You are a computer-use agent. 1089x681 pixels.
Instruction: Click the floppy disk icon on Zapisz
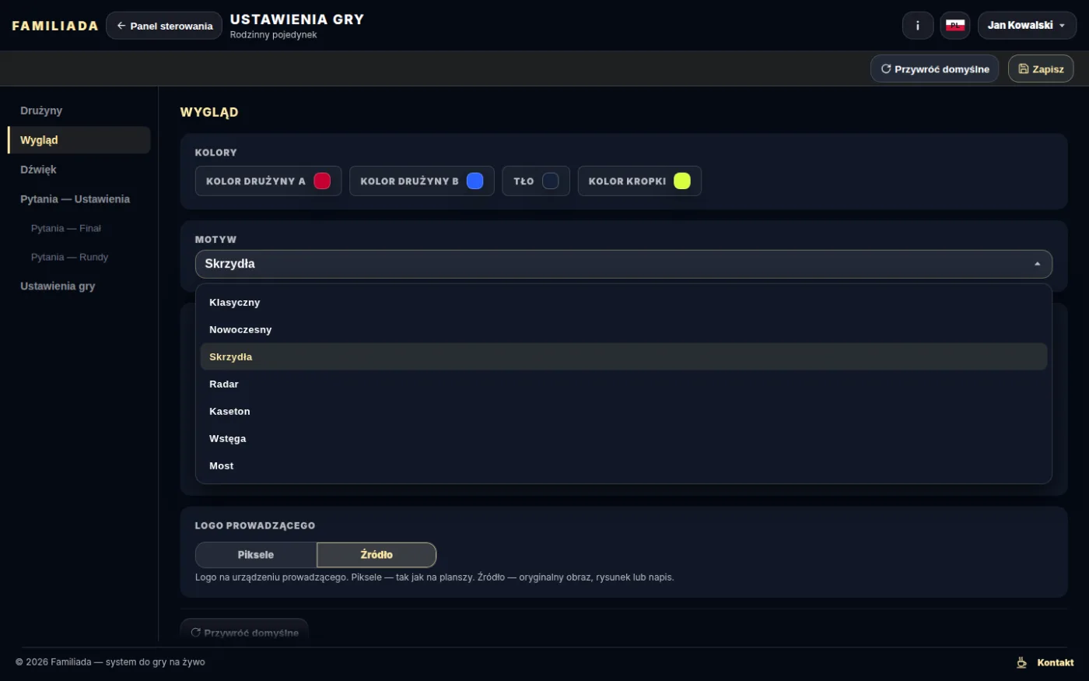pyautogui.click(x=1024, y=68)
